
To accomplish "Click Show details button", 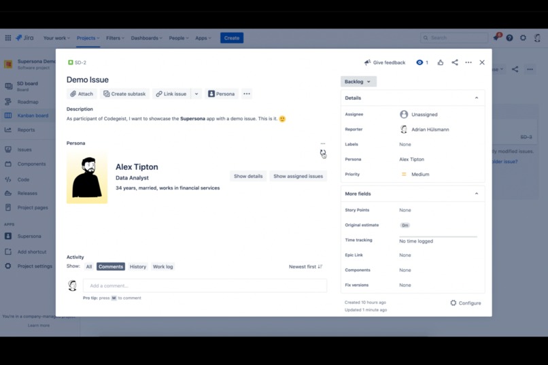I will [x=248, y=176].
